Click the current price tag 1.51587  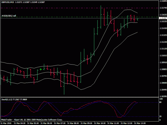(x=163, y=18)
